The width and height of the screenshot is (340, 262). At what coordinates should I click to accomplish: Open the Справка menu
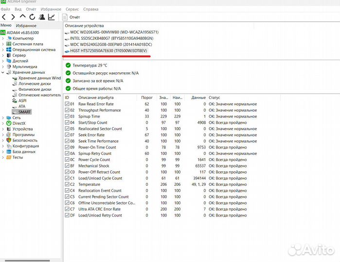(x=90, y=9)
